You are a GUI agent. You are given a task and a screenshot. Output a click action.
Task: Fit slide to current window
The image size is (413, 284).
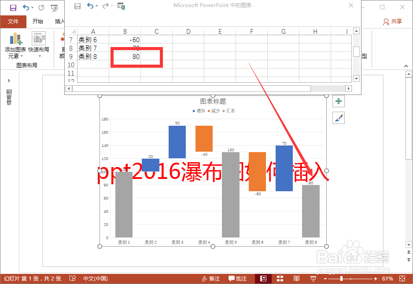click(402, 278)
